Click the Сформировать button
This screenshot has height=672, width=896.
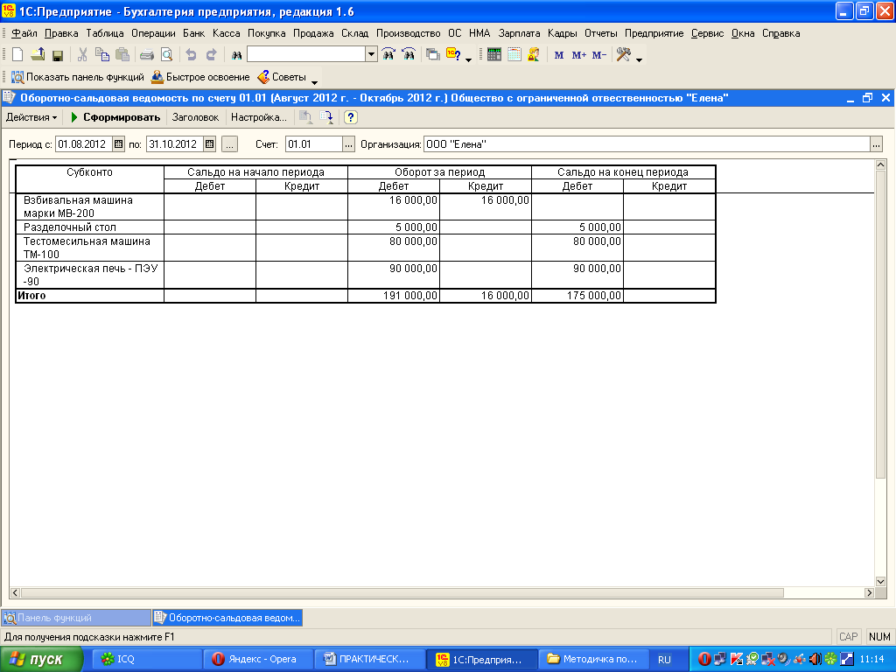tap(115, 117)
